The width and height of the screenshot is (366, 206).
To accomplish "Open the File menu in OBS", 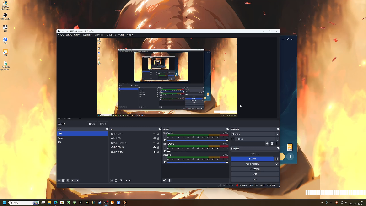I will click(x=60, y=35).
